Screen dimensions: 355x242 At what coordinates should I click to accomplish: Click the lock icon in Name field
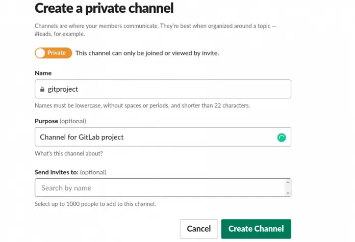pyautogui.click(x=42, y=89)
